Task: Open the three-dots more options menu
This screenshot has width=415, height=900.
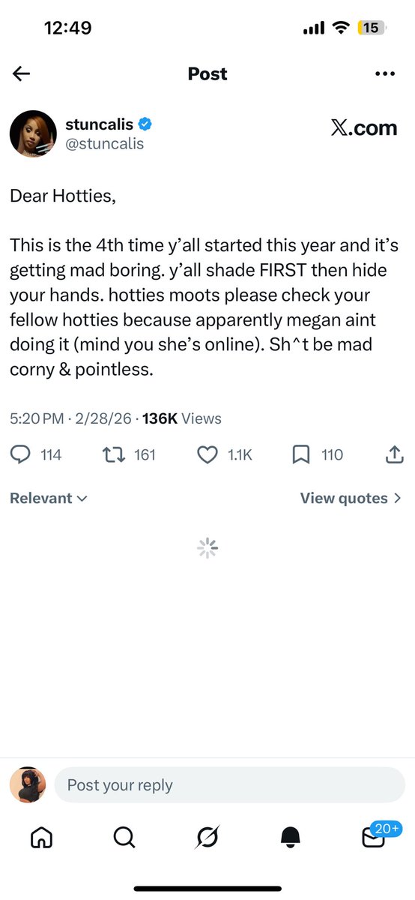Action: [x=384, y=73]
